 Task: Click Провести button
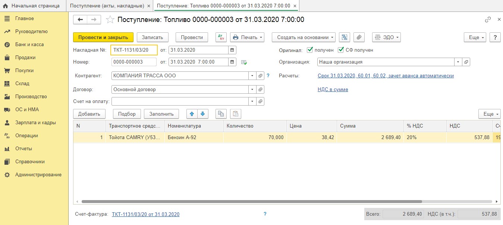[192, 37]
